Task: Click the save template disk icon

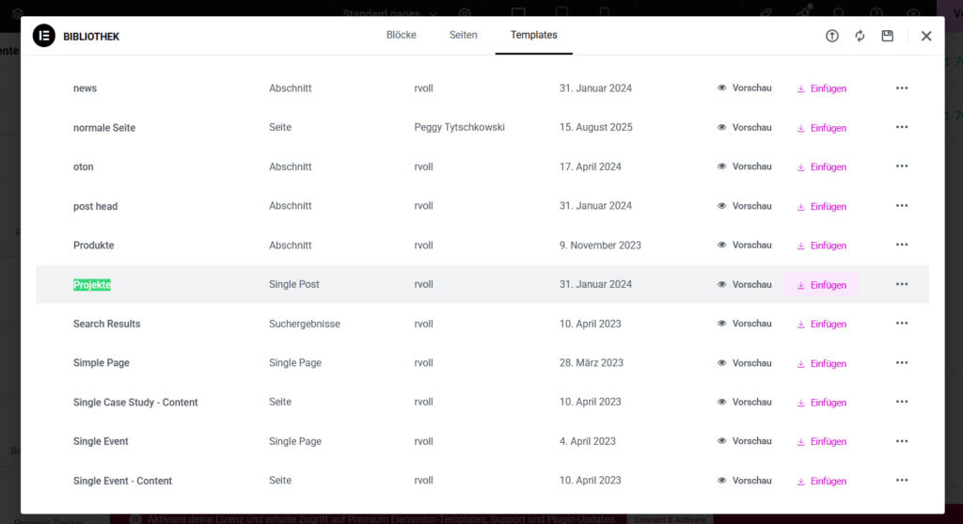Action: (887, 36)
